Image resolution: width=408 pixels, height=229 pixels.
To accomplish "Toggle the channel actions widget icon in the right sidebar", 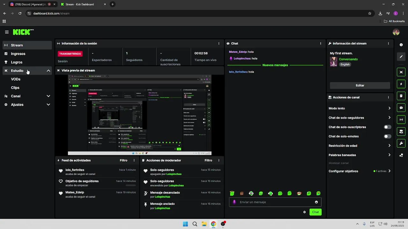I will point(401,131).
